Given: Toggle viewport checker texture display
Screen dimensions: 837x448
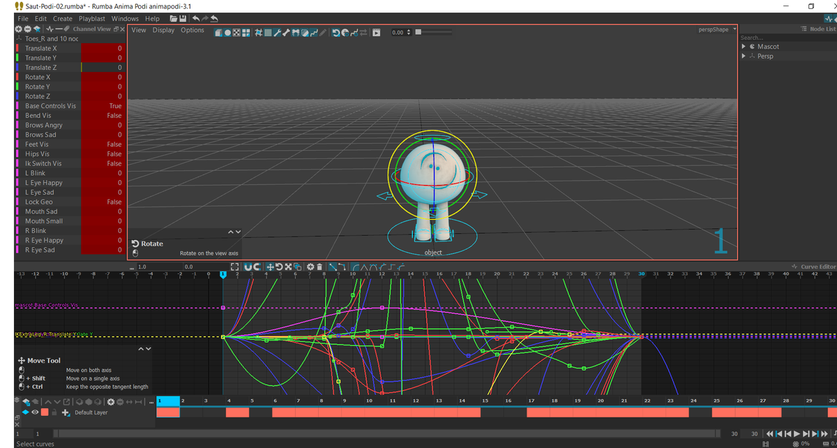Looking at the screenshot, I should 236,32.
